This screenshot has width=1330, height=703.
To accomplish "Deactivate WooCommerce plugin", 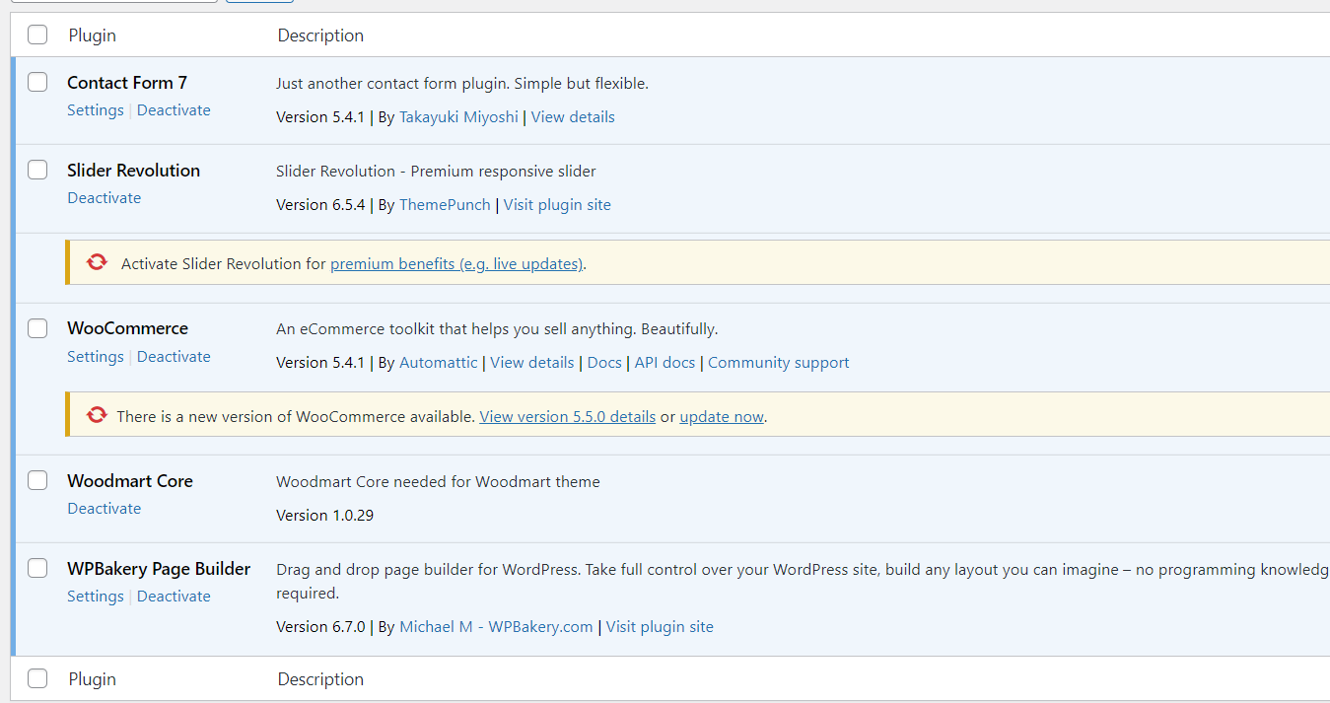I will tap(174, 357).
